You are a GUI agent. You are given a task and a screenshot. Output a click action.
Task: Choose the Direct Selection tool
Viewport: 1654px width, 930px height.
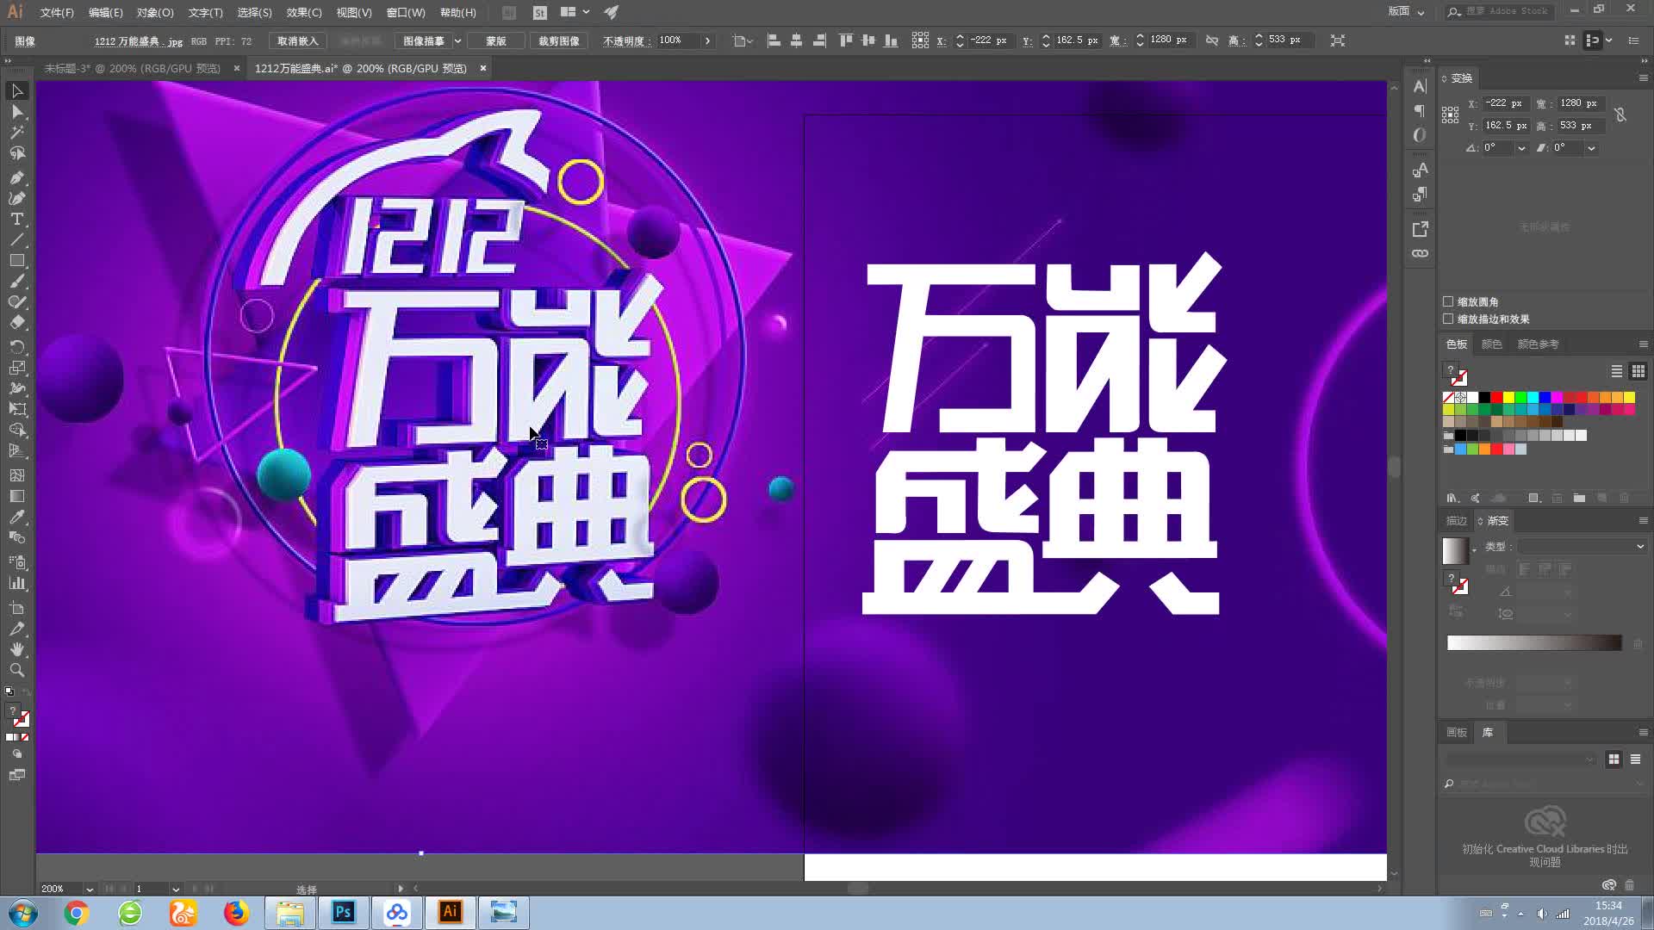tap(16, 112)
